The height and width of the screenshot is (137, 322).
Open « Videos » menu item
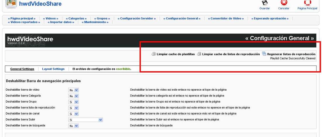coord(51,18)
